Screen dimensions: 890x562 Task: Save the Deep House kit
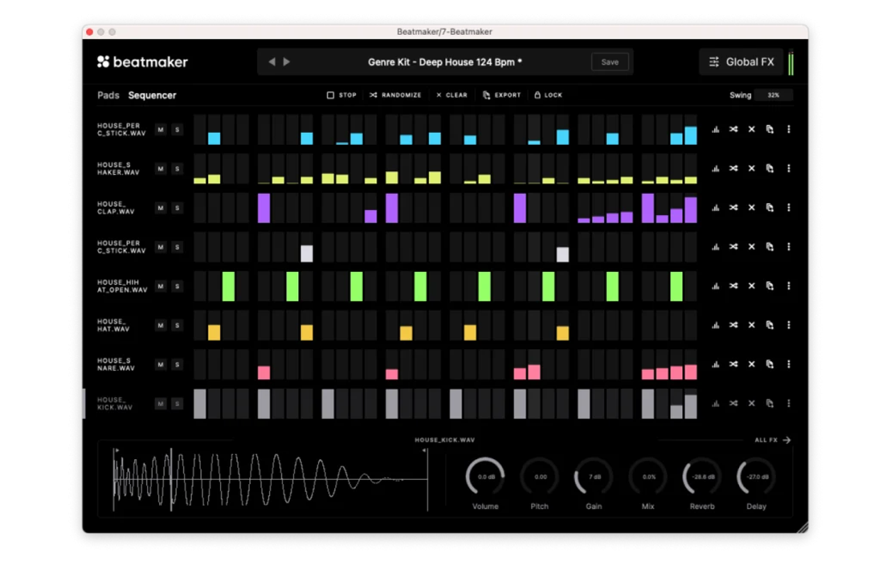[610, 62]
